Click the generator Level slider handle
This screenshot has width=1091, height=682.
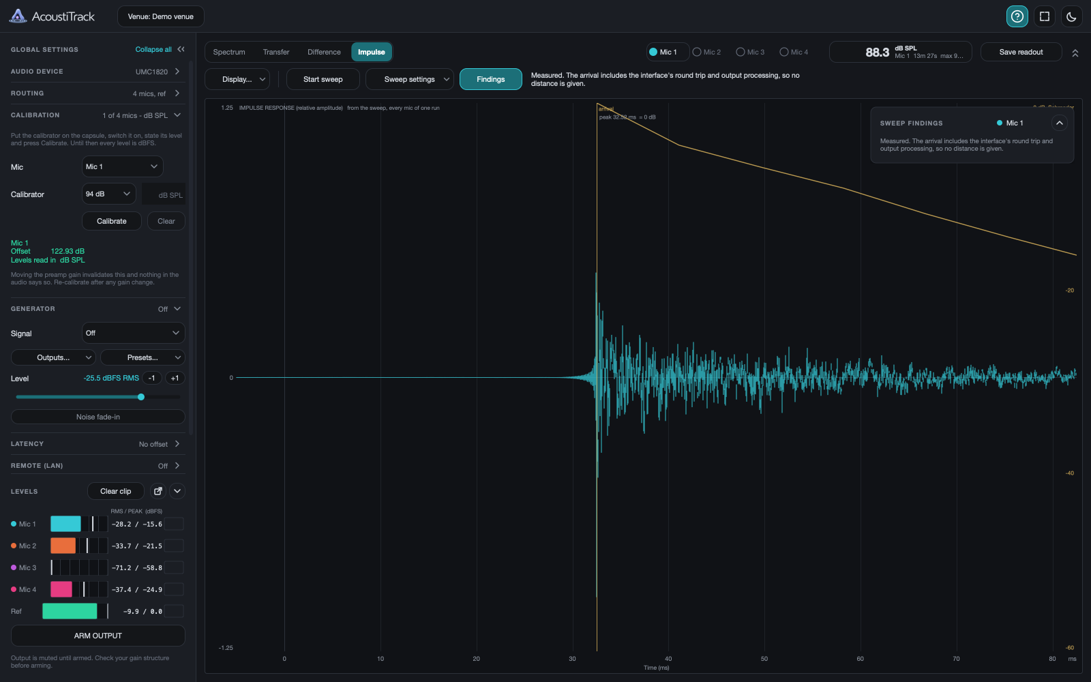[141, 397]
